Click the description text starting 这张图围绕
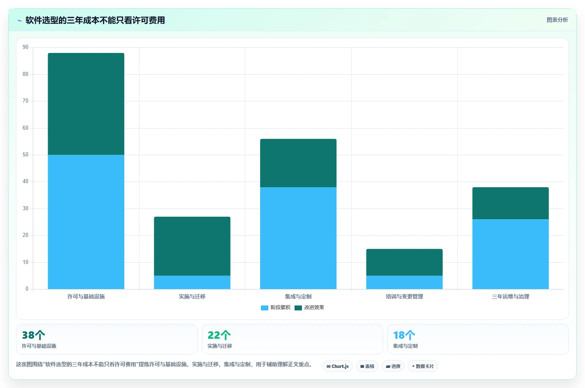The image size is (585, 388). click(x=165, y=364)
